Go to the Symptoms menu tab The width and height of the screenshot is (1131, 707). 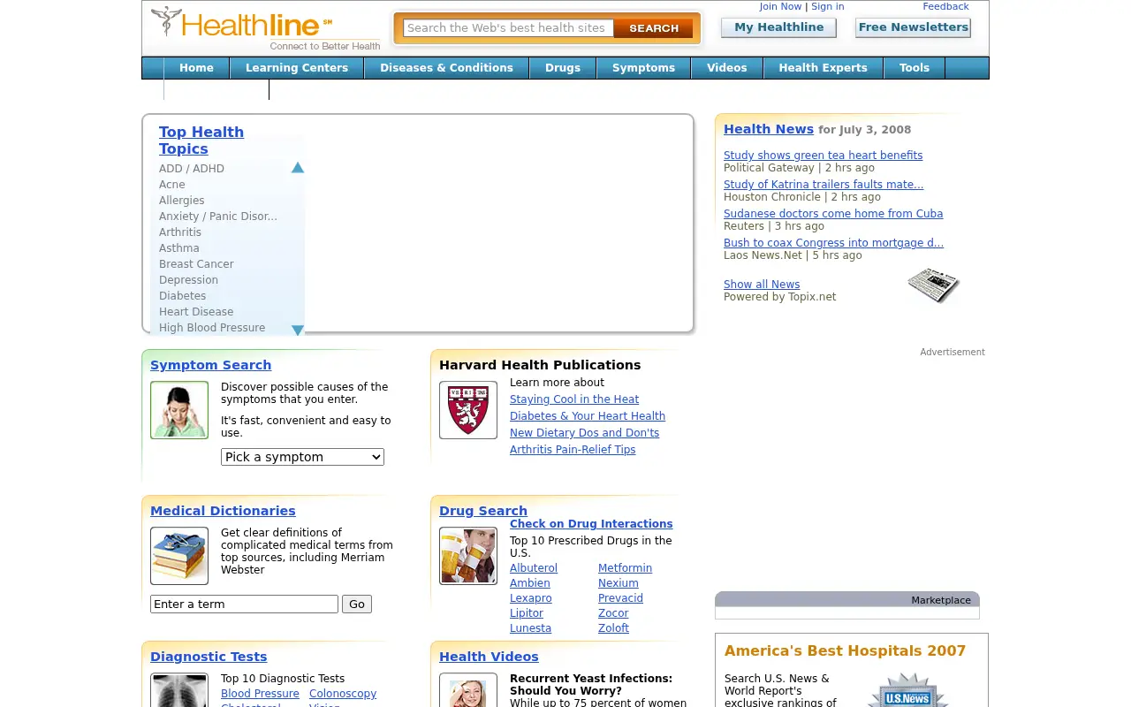(643, 68)
